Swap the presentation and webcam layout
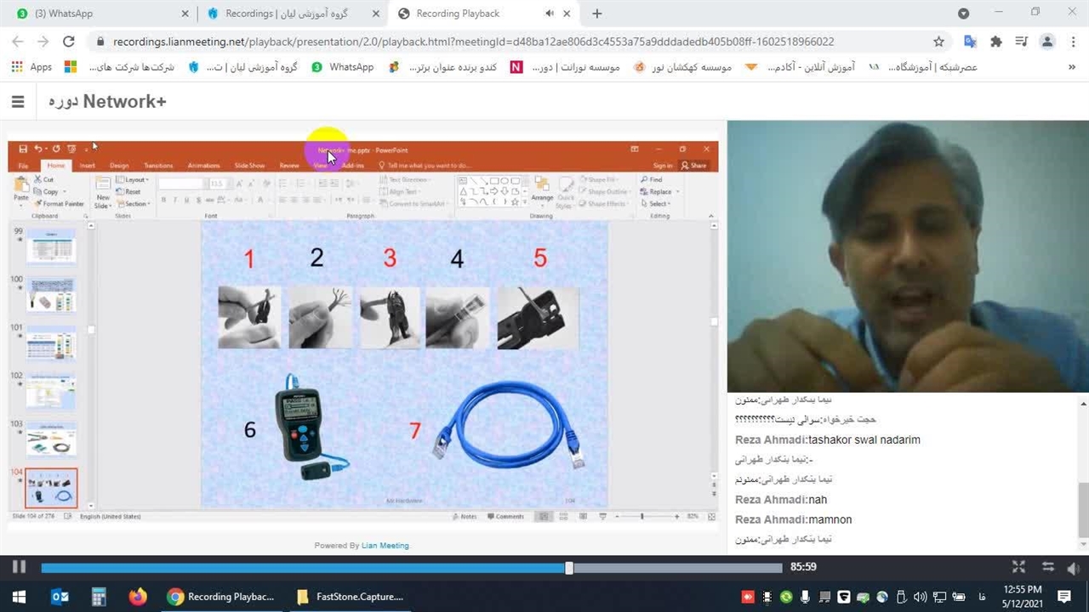 (x=1047, y=567)
